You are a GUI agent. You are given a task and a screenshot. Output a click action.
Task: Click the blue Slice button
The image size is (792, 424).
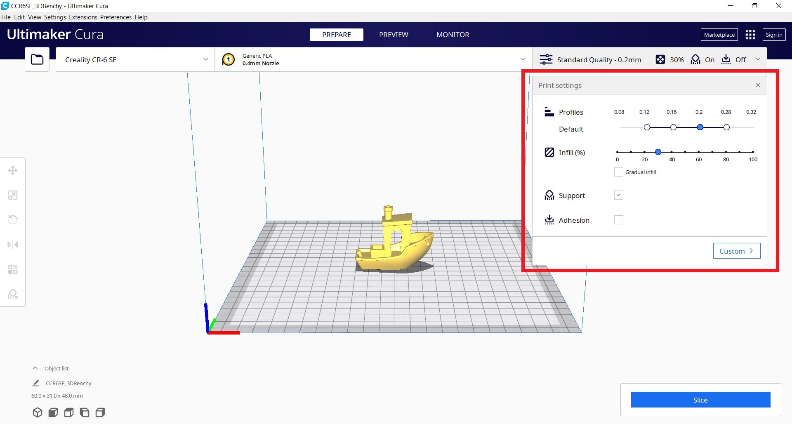coord(700,400)
